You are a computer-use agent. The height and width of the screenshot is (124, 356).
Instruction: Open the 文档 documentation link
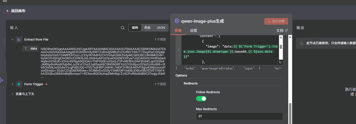(282, 31)
